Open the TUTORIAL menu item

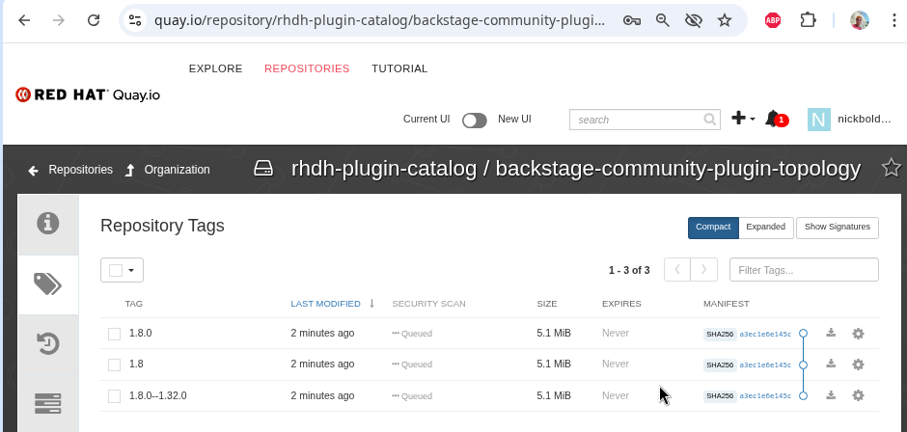(399, 68)
